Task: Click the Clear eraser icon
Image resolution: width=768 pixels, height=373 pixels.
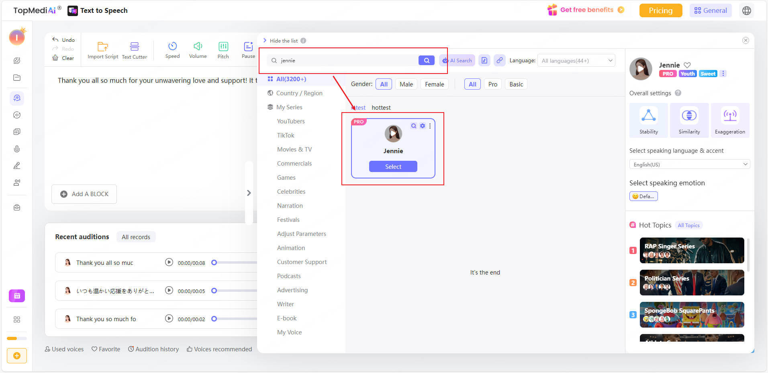Action: 55,58
